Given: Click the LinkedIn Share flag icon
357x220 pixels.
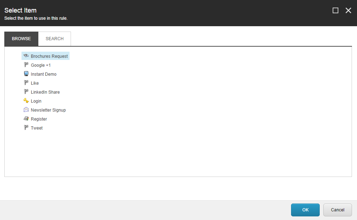Looking at the screenshot, I should click(x=26, y=92).
